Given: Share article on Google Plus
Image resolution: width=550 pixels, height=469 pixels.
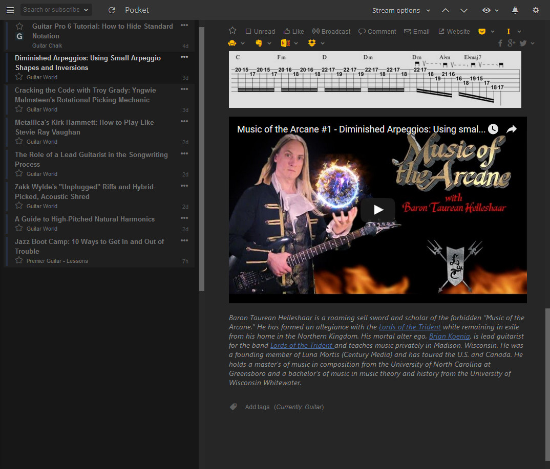Looking at the screenshot, I should [x=512, y=43].
